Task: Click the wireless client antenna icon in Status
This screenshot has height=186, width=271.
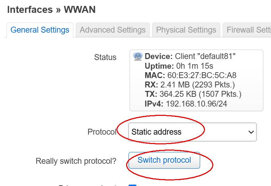Action: 138,56
